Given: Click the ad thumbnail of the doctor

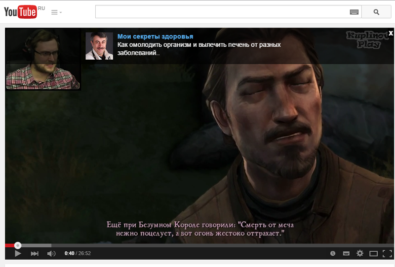Looking at the screenshot, I should 99,46.
